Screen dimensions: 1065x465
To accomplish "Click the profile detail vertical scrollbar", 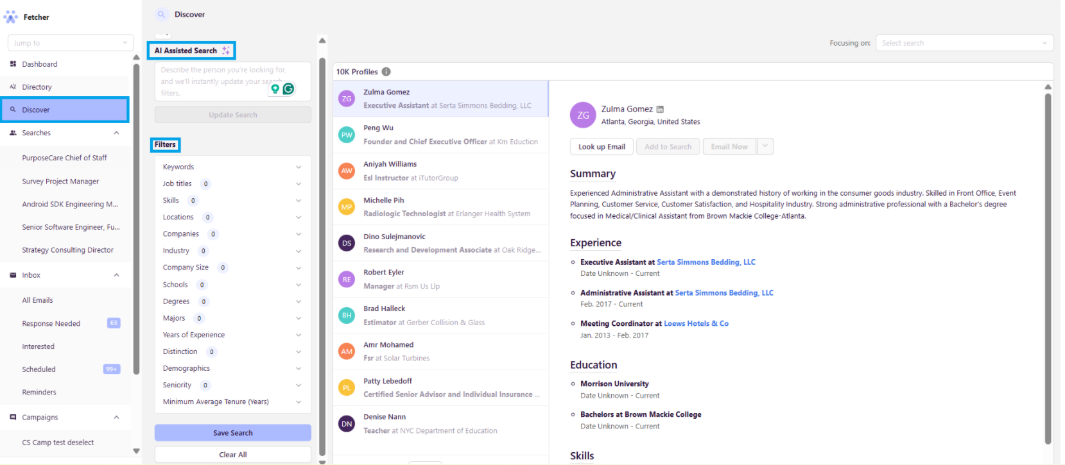I will [x=1048, y=269].
